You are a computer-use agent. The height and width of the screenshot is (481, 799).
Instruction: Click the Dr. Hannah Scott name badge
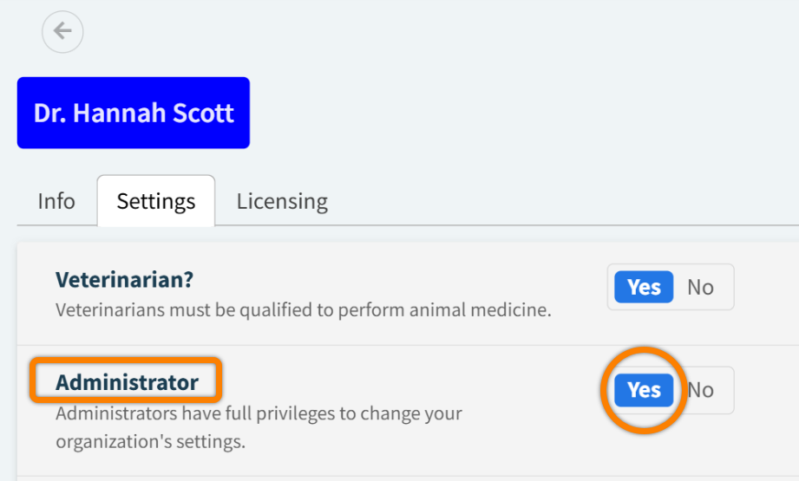(x=134, y=113)
